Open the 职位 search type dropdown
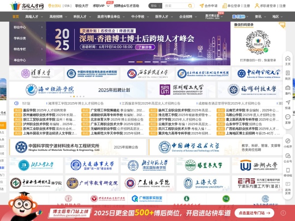 pos(155,6)
